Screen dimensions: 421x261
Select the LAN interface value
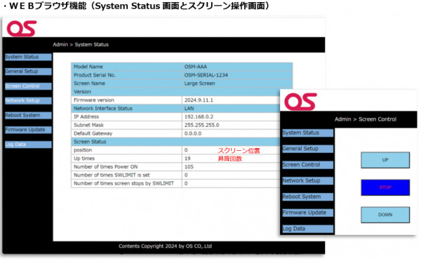pyautogui.click(x=189, y=109)
